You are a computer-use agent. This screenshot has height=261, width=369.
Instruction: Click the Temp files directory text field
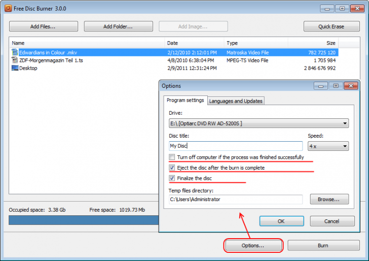coord(236,199)
